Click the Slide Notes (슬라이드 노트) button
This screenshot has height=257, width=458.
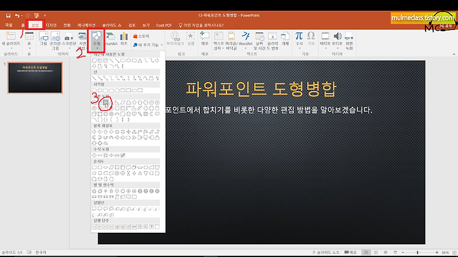(x=326, y=253)
